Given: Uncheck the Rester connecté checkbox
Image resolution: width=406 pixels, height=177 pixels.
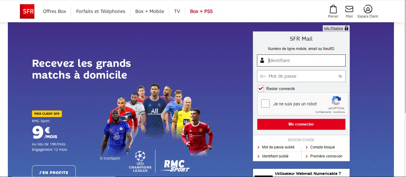Looking at the screenshot, I should 261,89.
